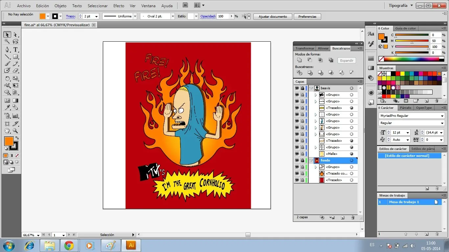This screenshot has width=449, height=252.
Task: Switch to Draw Behind mode
Action: (11, 162)
